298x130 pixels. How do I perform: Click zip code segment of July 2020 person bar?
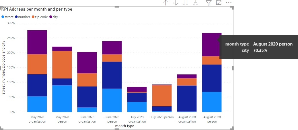pos(162,96)
